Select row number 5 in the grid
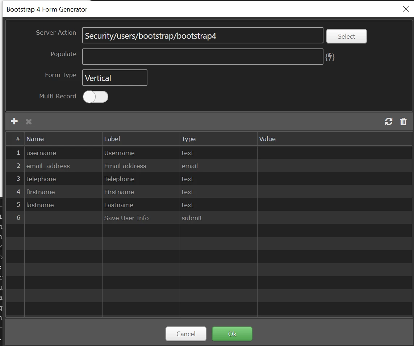Screen dimensions: 414x346 click(x=15, y=205)
